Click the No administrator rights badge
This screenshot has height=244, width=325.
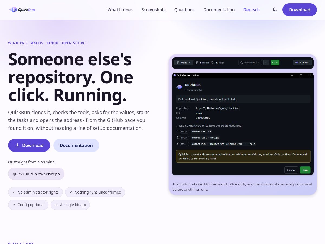[x=35, y=192]
